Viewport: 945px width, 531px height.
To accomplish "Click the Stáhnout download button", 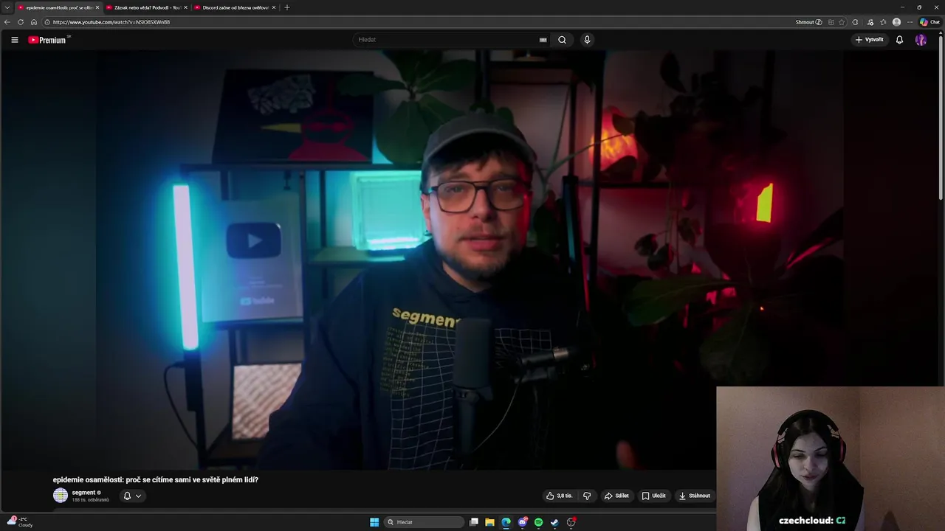I will pyautogui.click(x=695, y=496).
